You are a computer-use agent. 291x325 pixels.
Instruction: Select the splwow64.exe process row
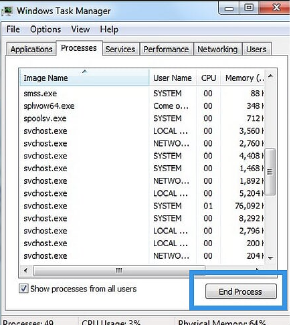(142, 106)
